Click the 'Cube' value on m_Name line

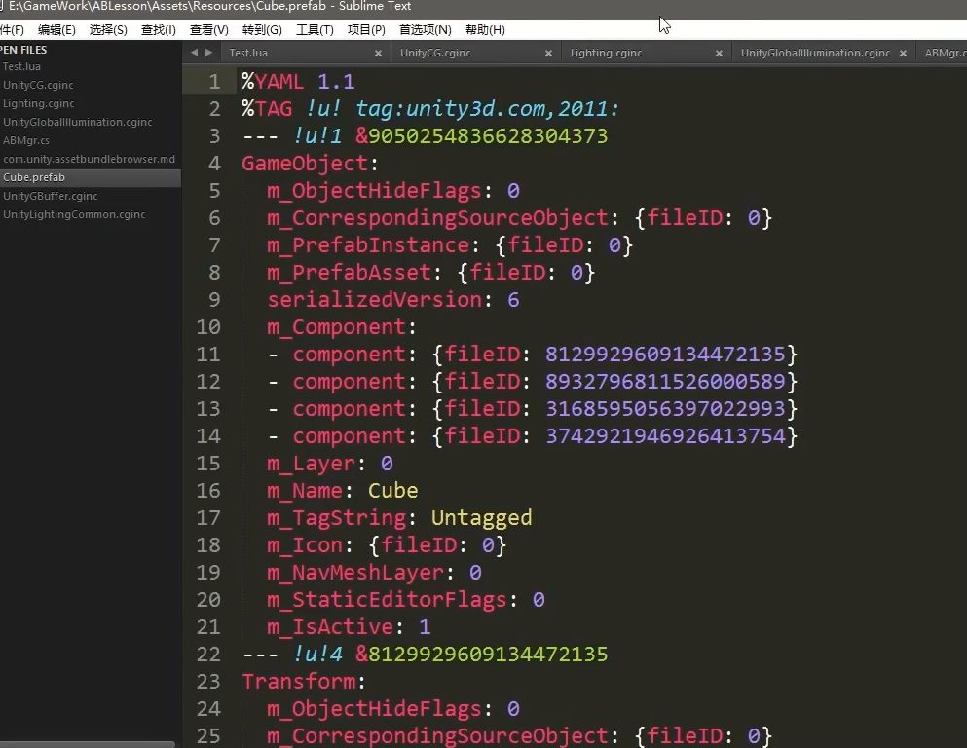pos(392,490)
